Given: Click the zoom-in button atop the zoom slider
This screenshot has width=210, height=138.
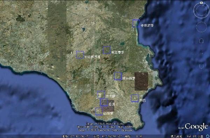Looking at the screenshot, I should click(x=202, y=41).
